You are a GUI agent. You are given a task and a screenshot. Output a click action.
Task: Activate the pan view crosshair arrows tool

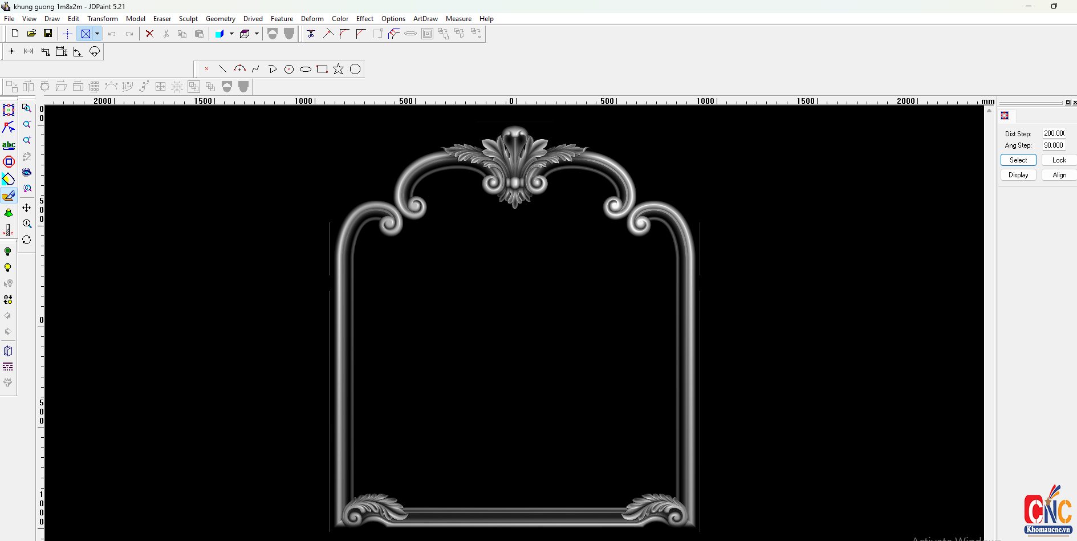coord(27,208)
